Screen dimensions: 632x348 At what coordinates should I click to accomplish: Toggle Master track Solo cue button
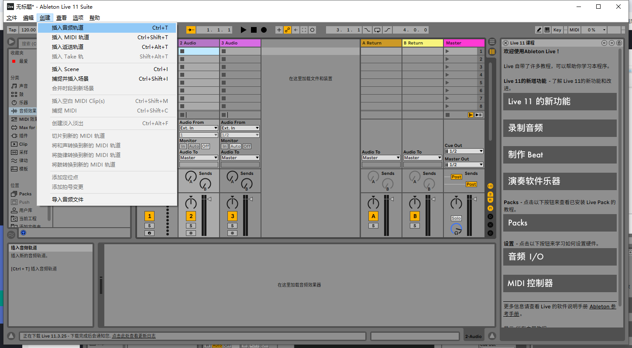tap(456, 218)
